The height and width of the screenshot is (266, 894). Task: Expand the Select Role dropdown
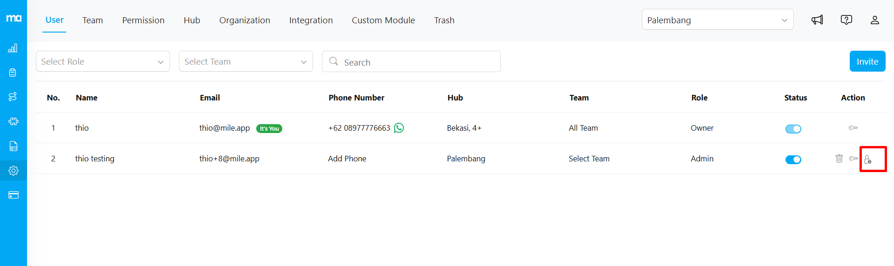point(102,61)
